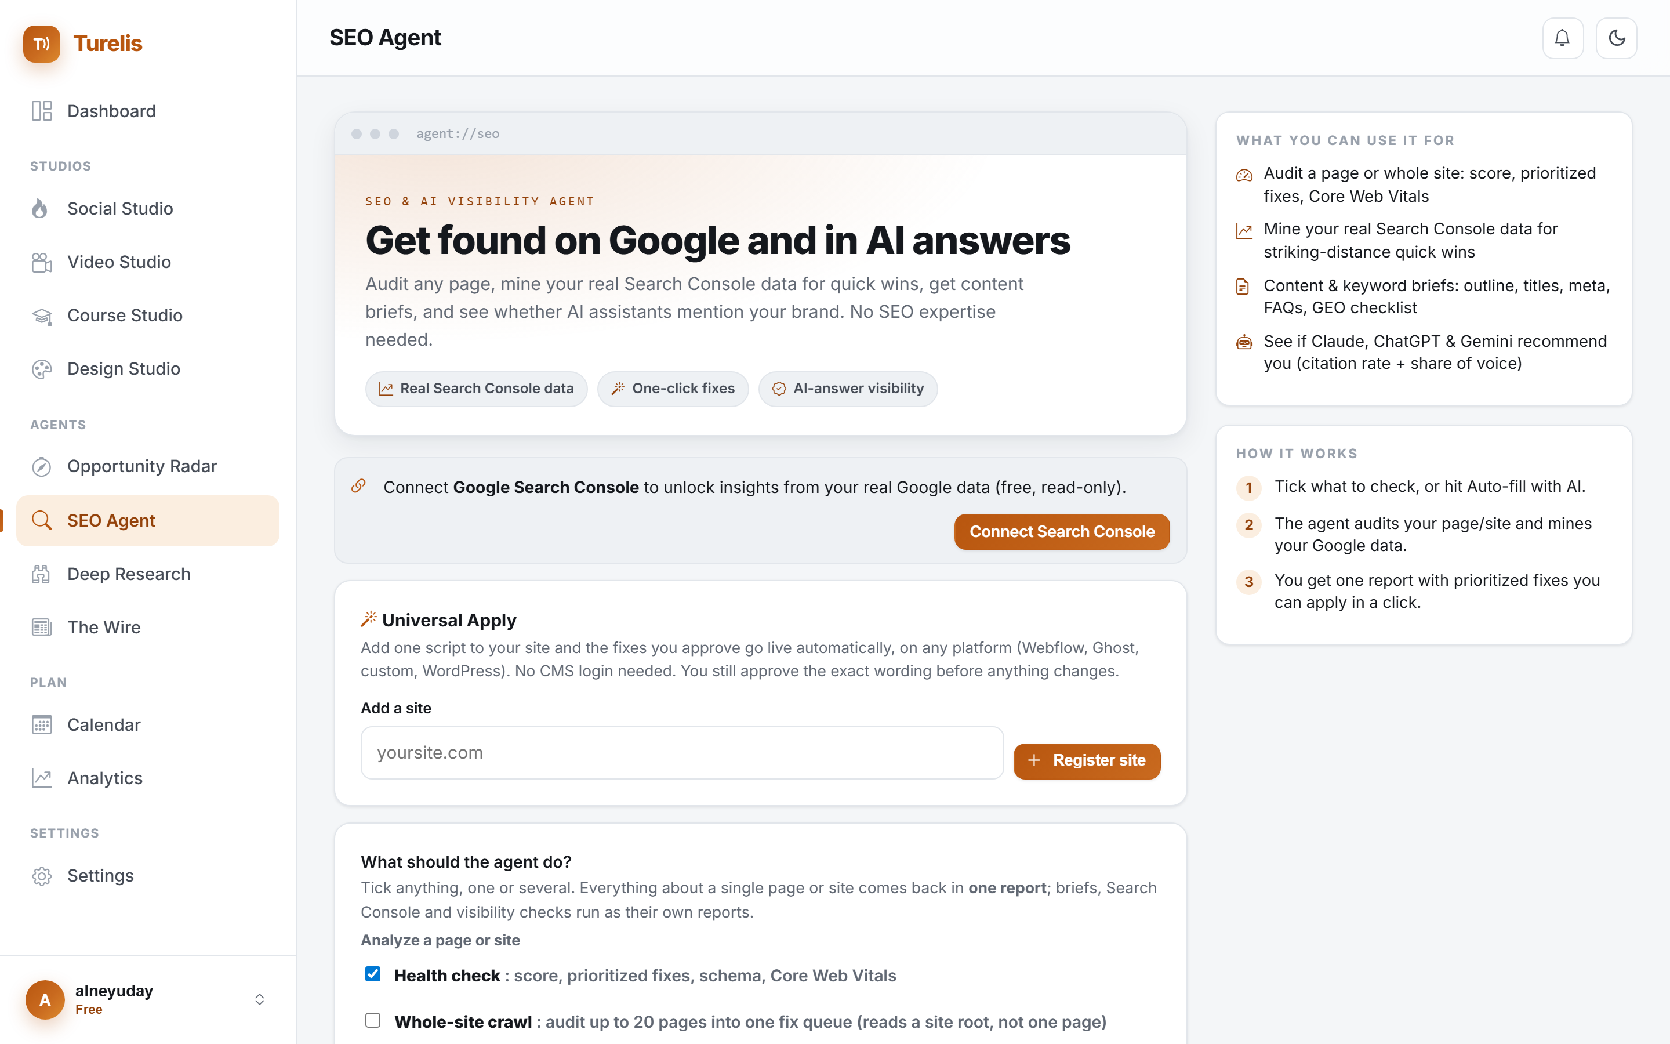Click the Design Studio palette icon
The image size is (1670, 1044).
point(41,369)
